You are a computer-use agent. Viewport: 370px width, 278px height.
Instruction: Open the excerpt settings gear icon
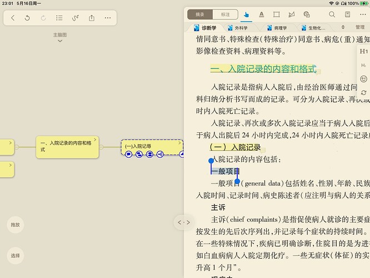tap(307, 14)
